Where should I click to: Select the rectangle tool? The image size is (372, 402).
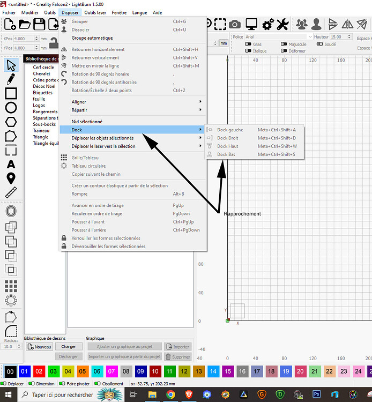click(x=11, y=93)
